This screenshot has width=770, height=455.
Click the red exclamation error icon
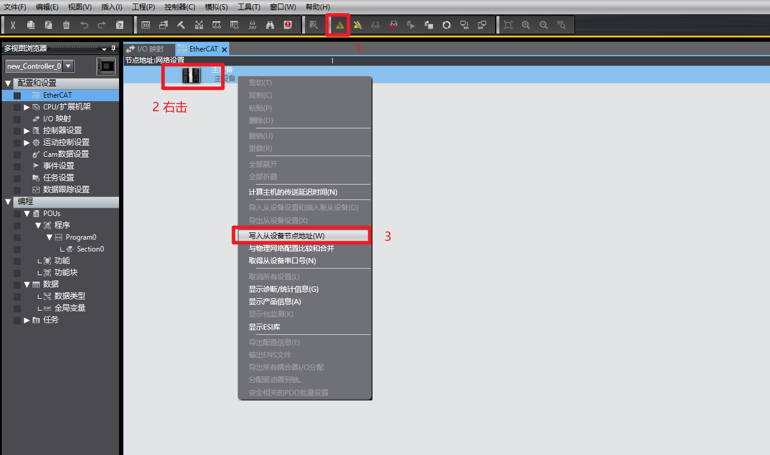[288, 25]
